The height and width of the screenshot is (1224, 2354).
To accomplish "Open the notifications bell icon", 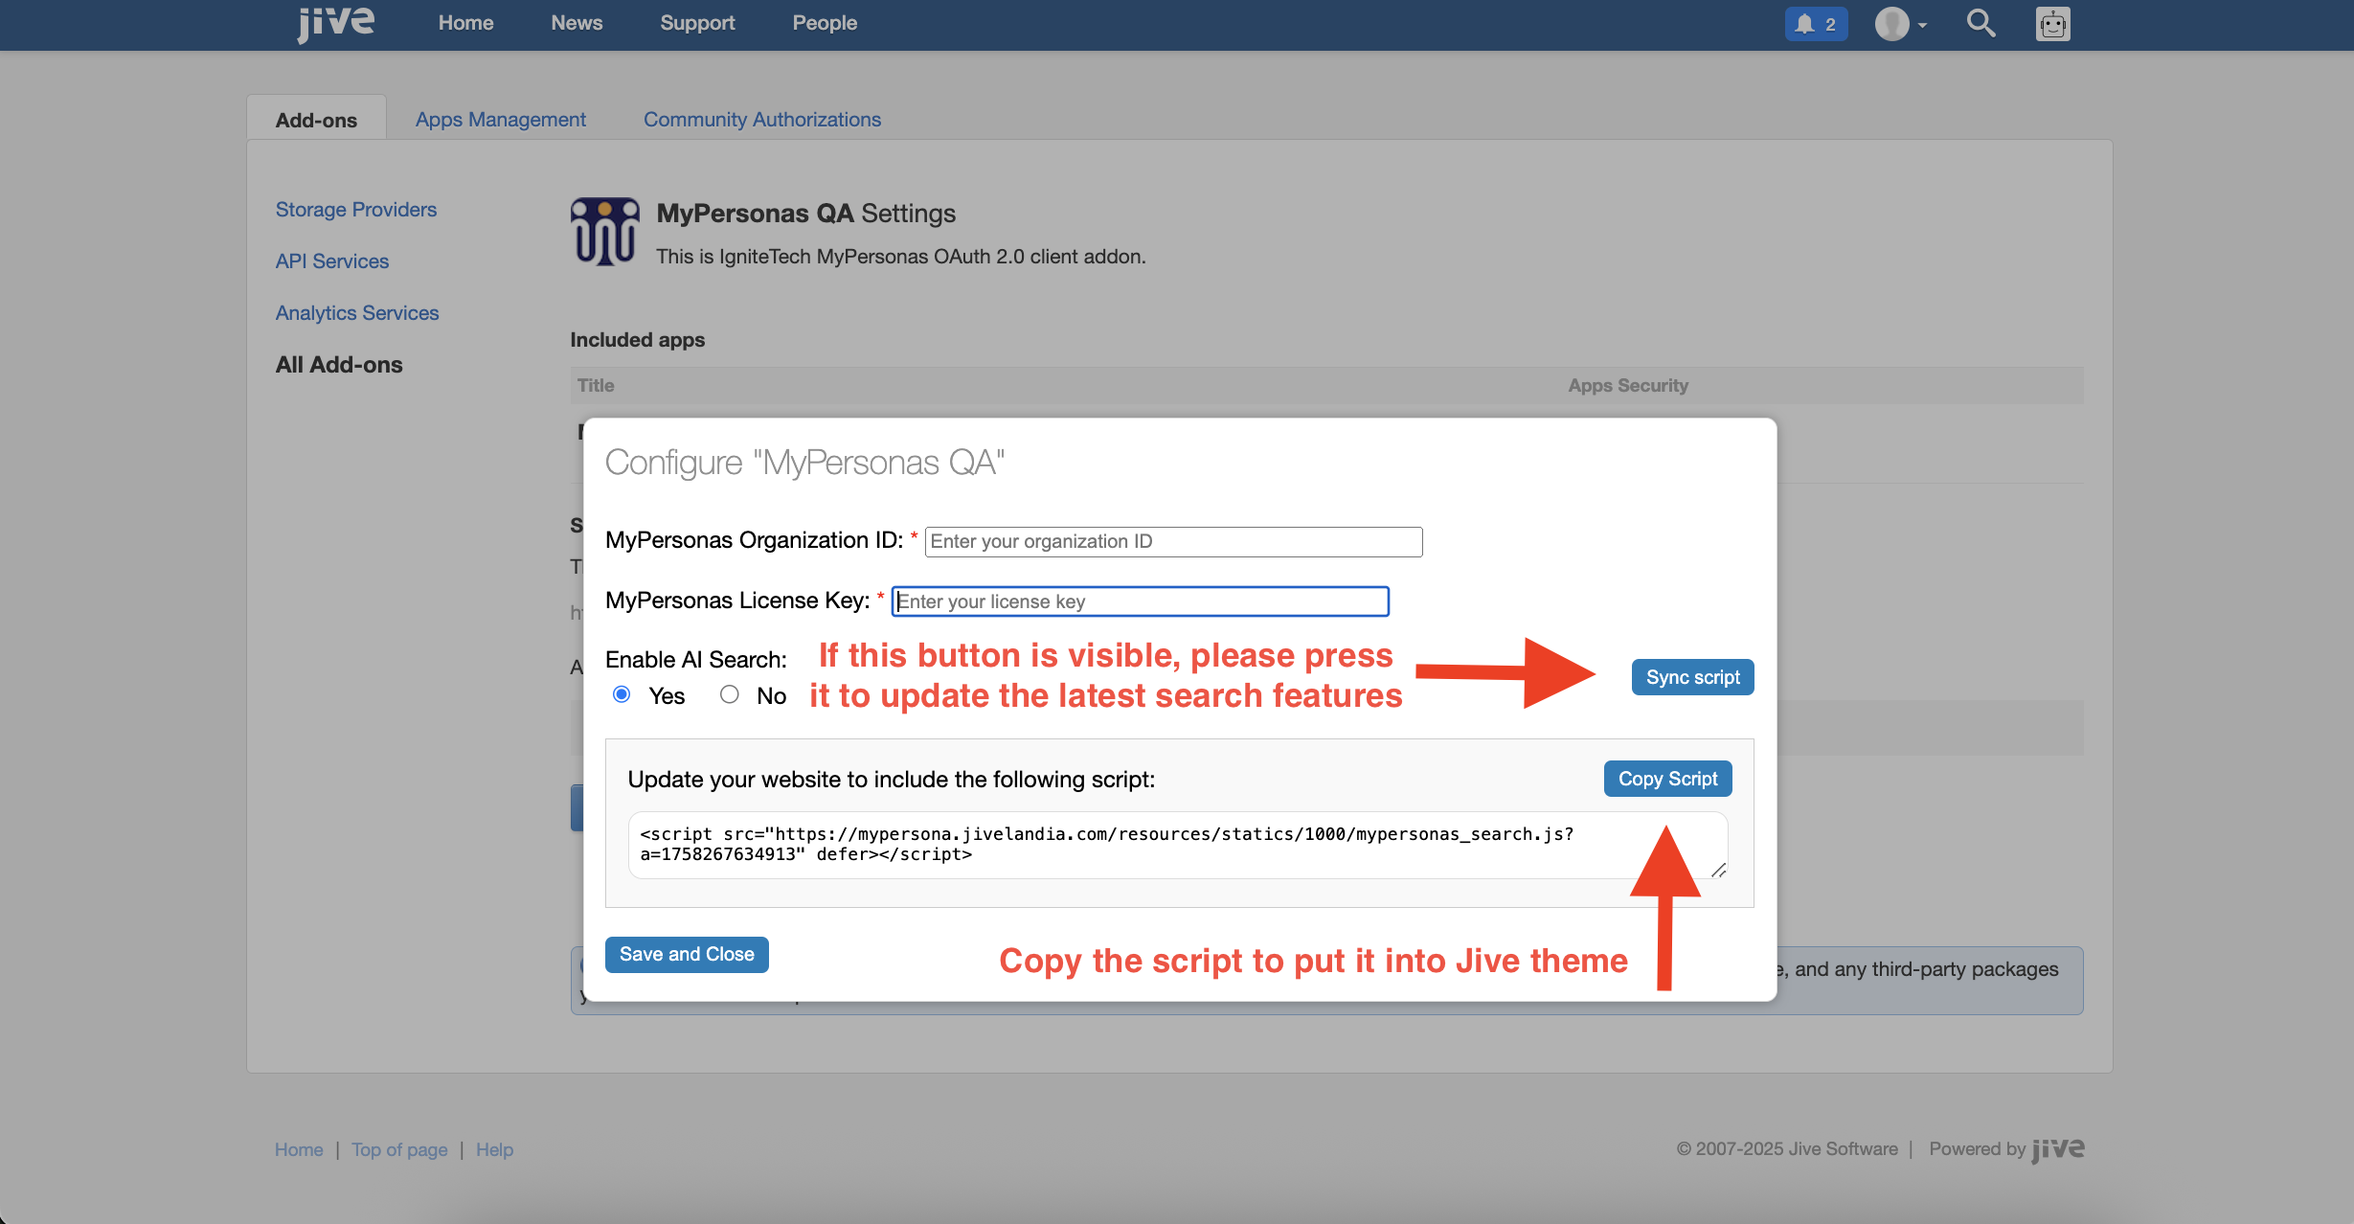I will (1805, 24).
